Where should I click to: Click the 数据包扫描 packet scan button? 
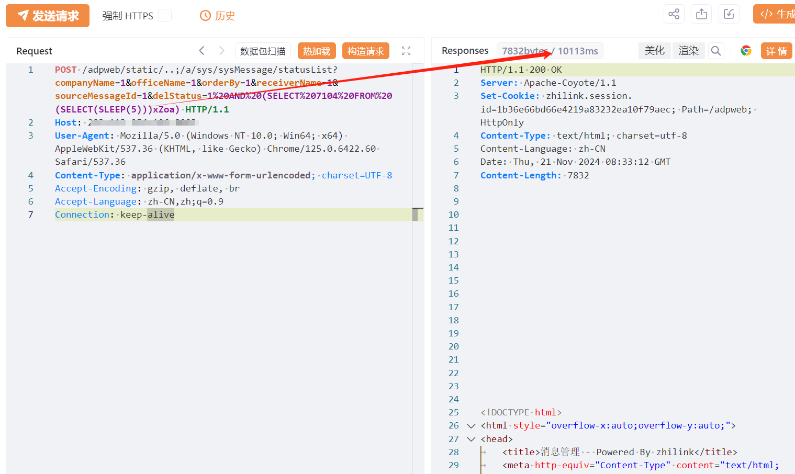(x=263, y=51)
